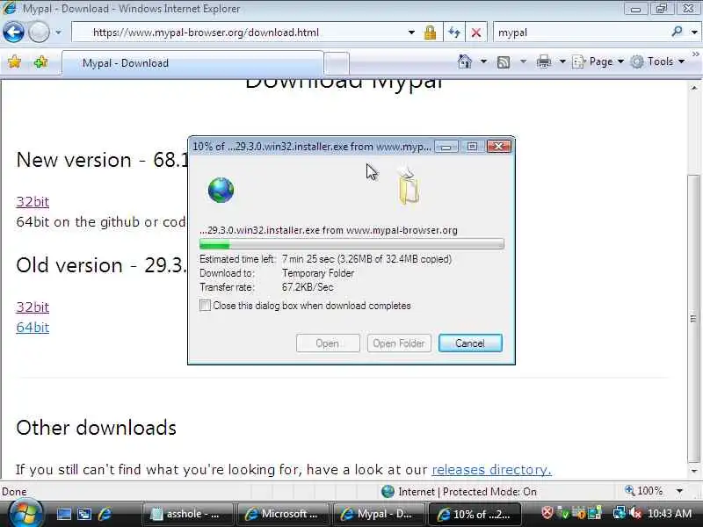The height and width of the screenshot is (527, 703).
Task: Click the Print toolbar icon
Action: [543, 61]
